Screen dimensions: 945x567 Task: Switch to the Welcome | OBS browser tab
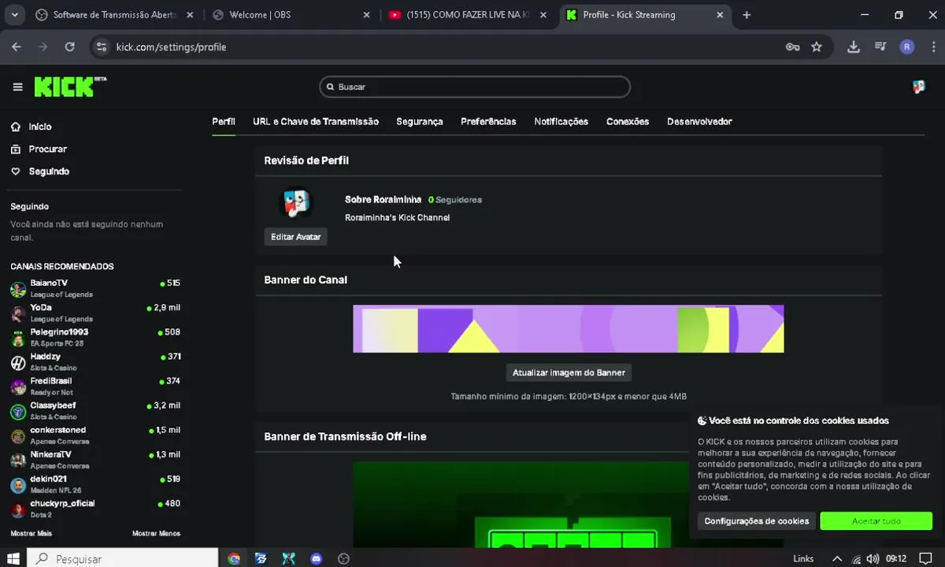[x=291, y=15]
